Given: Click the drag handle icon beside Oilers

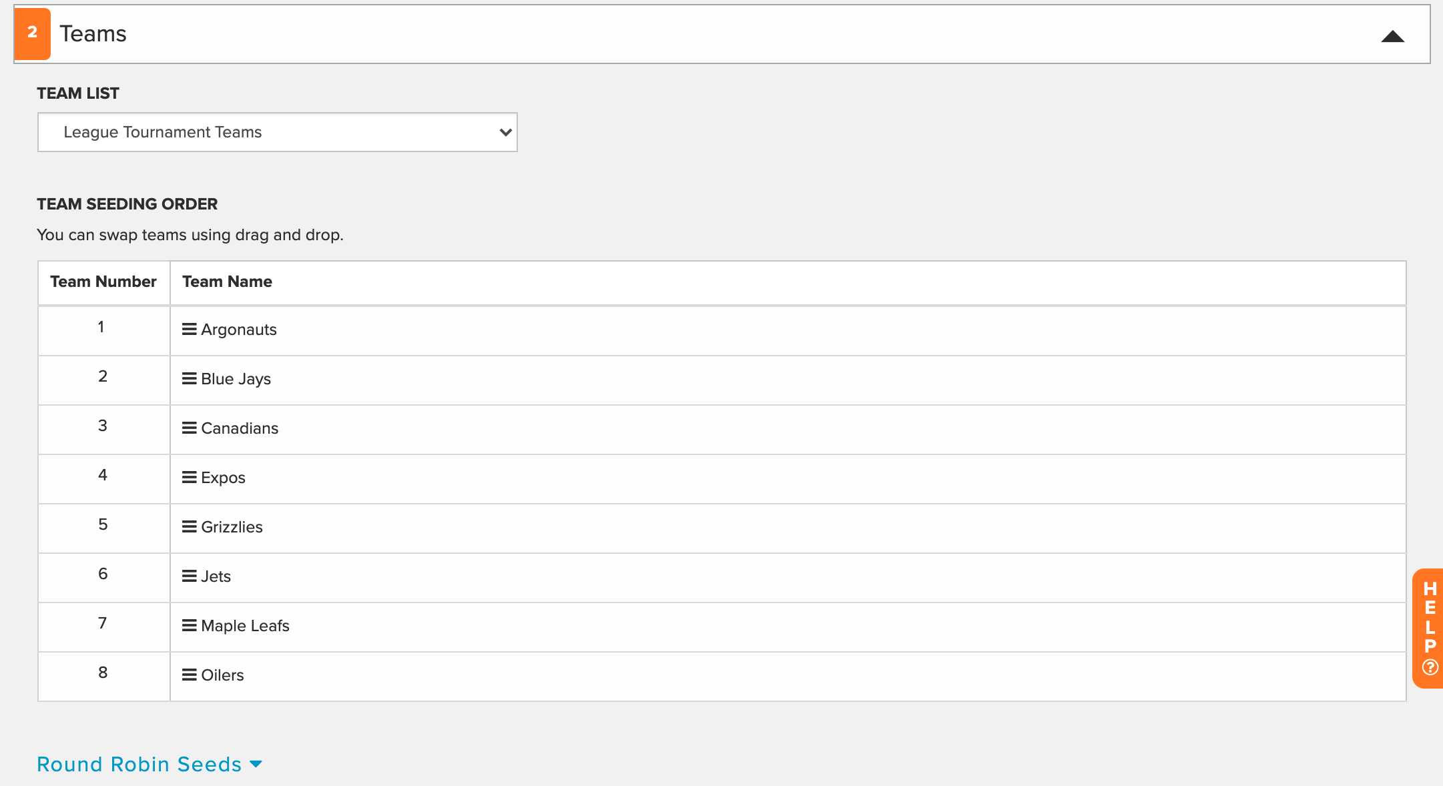Looking at the screenshot, I should coord(190,675).
